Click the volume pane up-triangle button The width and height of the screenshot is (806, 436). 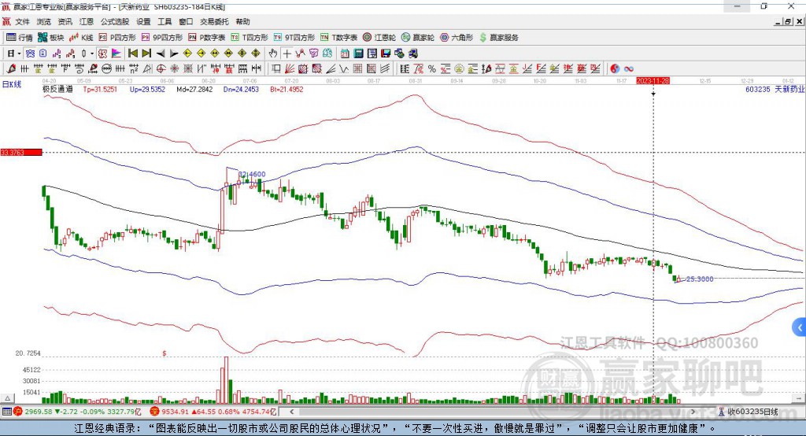coord(7,398)
